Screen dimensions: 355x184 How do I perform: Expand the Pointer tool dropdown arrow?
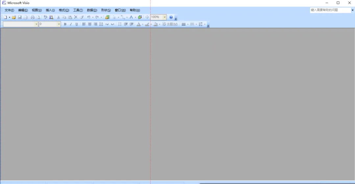tap(118, 17)
